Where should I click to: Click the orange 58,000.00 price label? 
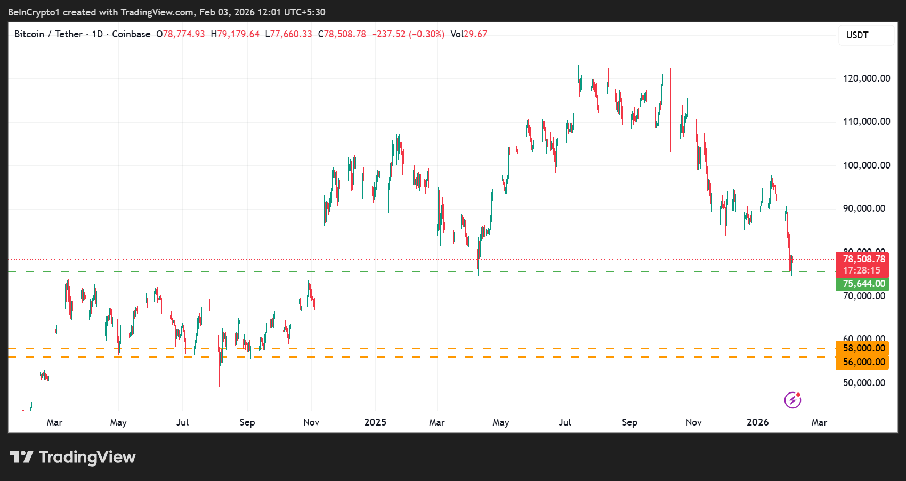coord(863,348)
